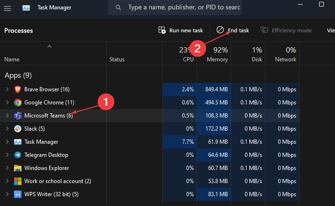
Task: Expand the Google Chrome process group
Action: pyautogui.click(x=7, y=102)
